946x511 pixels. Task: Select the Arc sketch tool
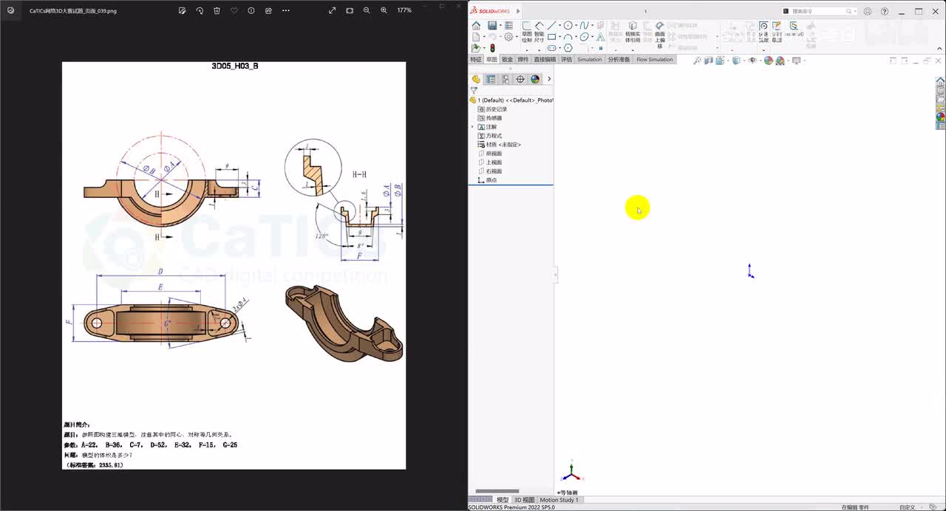point(568,37)
